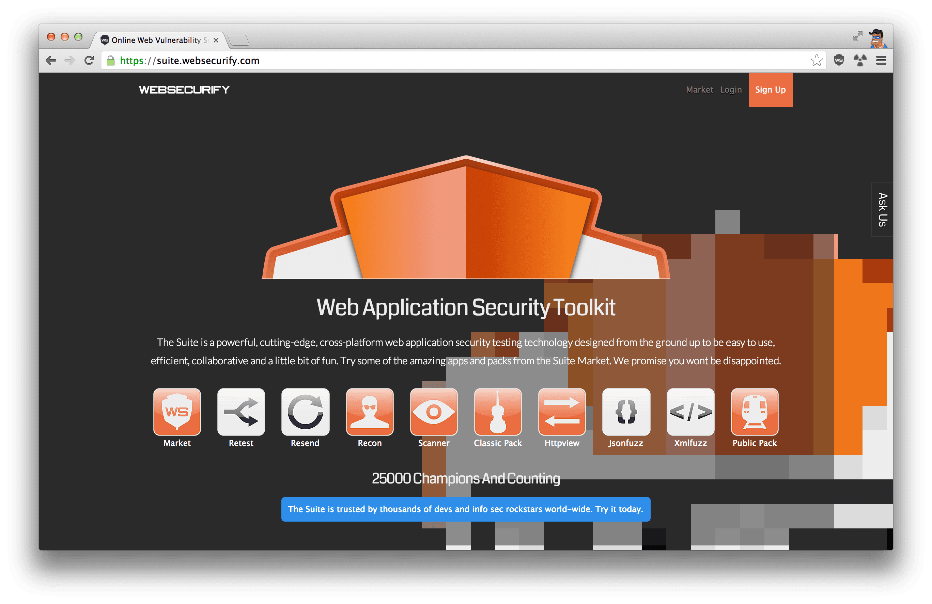
Task: Click the fullscreen arrows icon
Action: click(857, 36)
